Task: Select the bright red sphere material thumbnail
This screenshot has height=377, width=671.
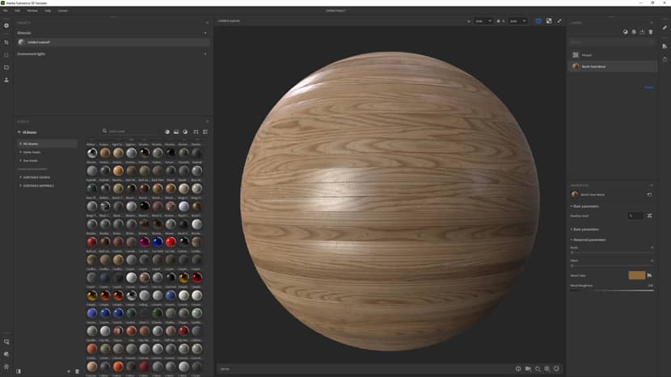Action: (171, 242)
